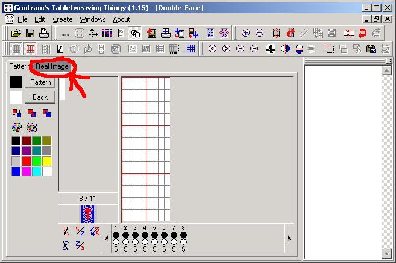This screenshot has width=396, height=263.
Task: Click the dashed selection rectangle icon
Action: click(330, 48)
